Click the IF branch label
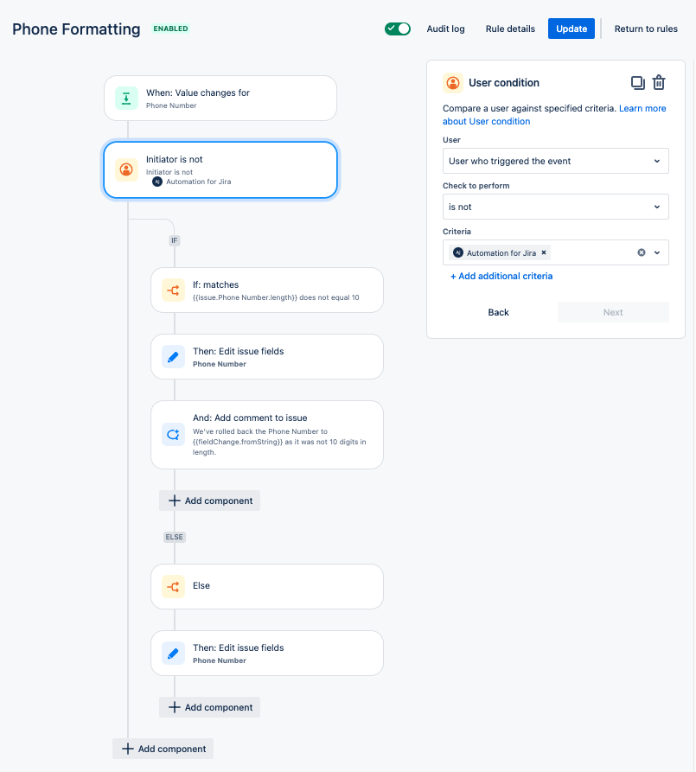696x772 pixels. click(175, 240)
